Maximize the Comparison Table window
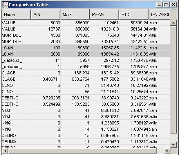179x155 pixels. [x=166, y=5]
